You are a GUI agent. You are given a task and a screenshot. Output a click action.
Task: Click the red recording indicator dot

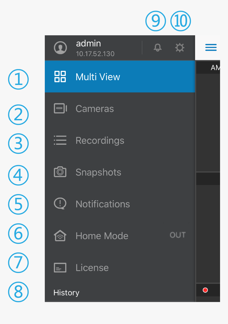(x=205, y=290)
